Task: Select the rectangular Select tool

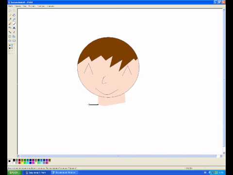Action: coord(14,11)
